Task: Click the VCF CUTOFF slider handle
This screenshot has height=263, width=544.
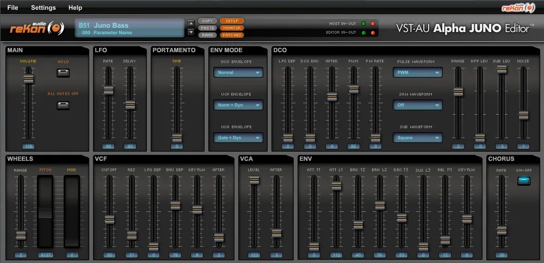Action: pyautogui.click(x=110, y=220)
